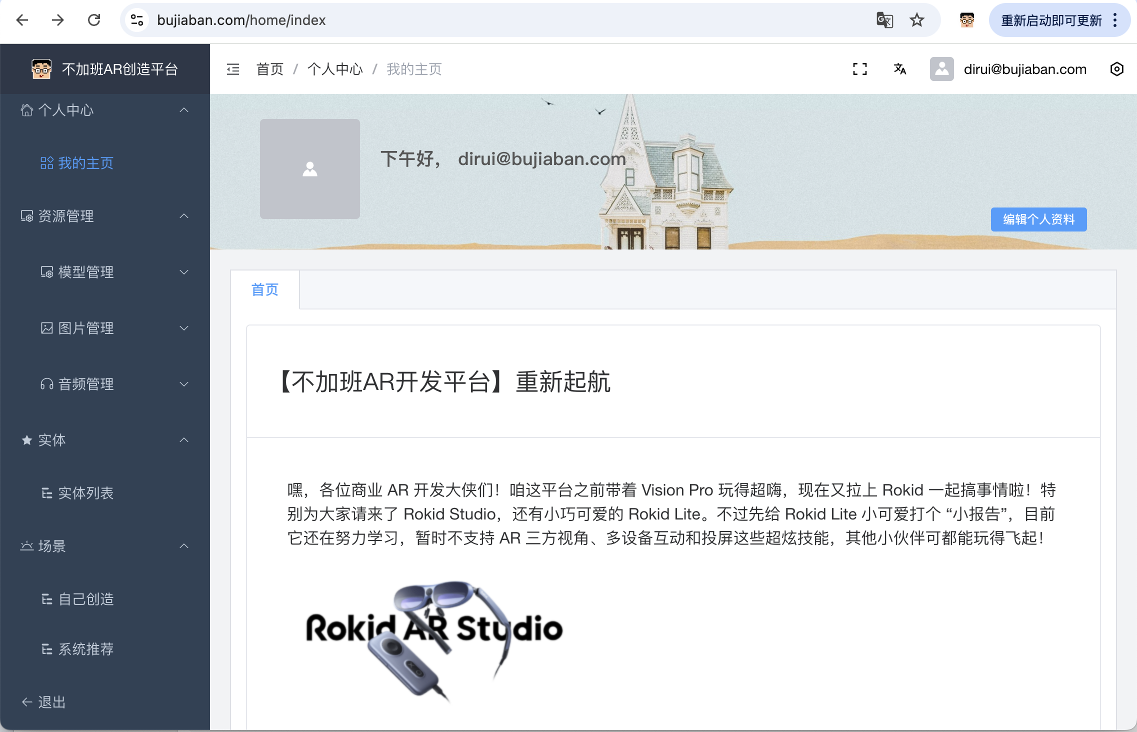Click the header user avatar
Screen dimensions: 1137x732
tap(942, 69)
